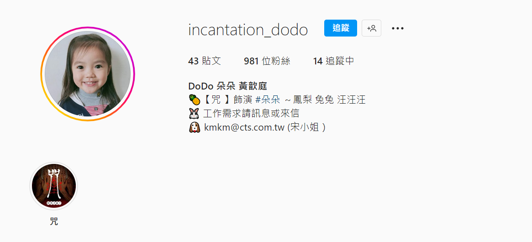Click the 工作需求請訊息或來信 bio line
The height and width of the screenshot is (242, 532).
click(252, 113)
